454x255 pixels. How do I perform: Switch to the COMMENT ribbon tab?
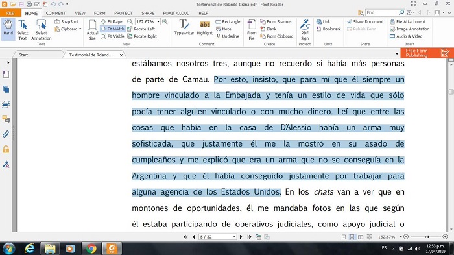[56, 13]
